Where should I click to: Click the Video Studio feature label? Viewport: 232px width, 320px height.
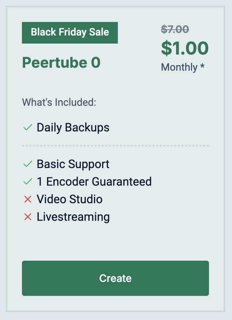[x=70, y=199]
